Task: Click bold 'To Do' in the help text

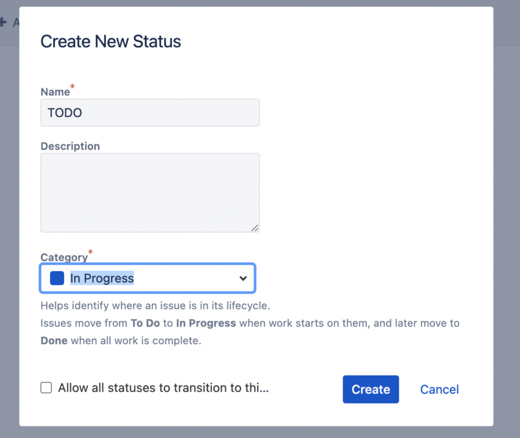Action: tap(143, 323)
